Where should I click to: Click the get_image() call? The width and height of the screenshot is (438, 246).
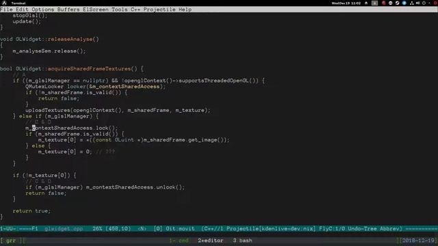click(x=205, y=140)
